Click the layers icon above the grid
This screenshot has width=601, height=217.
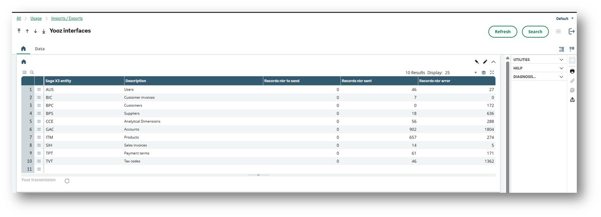tap(484, 73)
